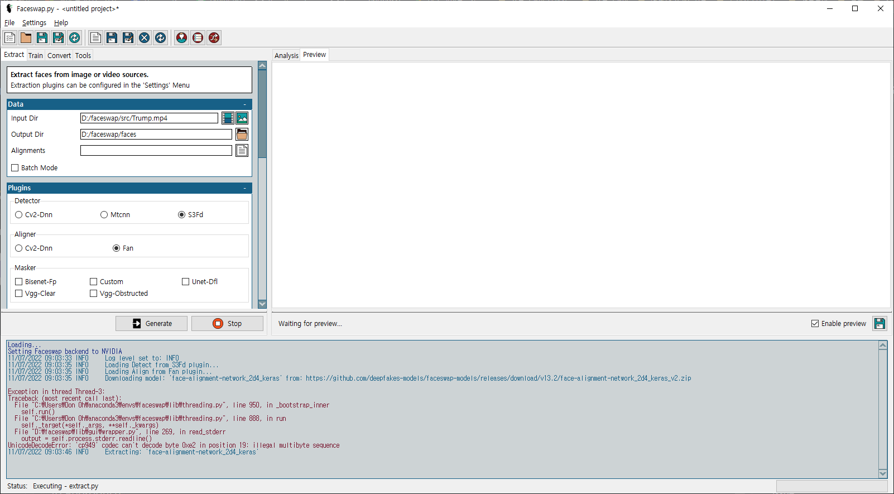Load a task with the toolbar document icon
The height and width of the screenshot is (494, 894).
96,37
